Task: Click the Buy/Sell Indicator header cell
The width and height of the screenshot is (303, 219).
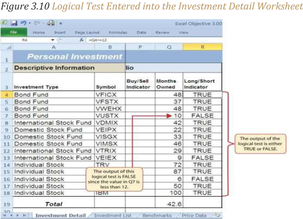Action: pyautogui.click(x=140, y=81)
